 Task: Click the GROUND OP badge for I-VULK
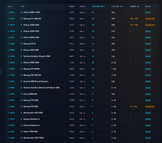point(150,19)
